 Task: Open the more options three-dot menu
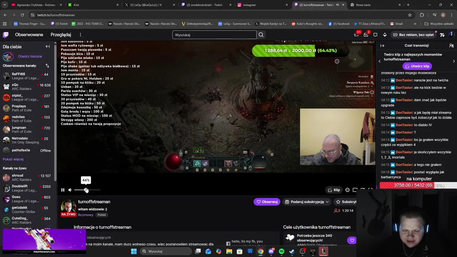click(80, 35)
